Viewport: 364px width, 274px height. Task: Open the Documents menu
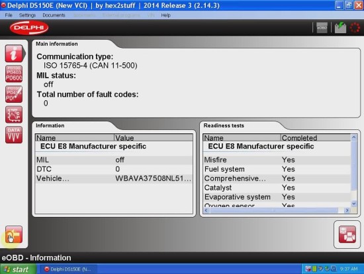pyautogui.click(x=54, y=15)
